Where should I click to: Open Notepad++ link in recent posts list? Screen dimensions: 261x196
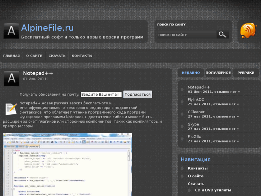pos(199,87)
